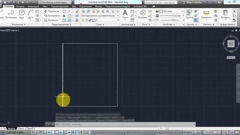This screenshot has height=135, width=240.
Task: Click the Plot printer icon
Action: 22,2
